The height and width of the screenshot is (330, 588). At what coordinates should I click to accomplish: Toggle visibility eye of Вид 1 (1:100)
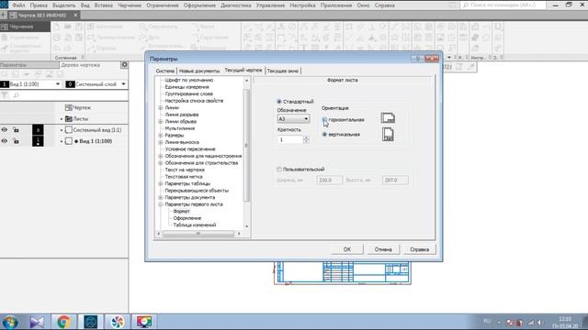[4, 141]
